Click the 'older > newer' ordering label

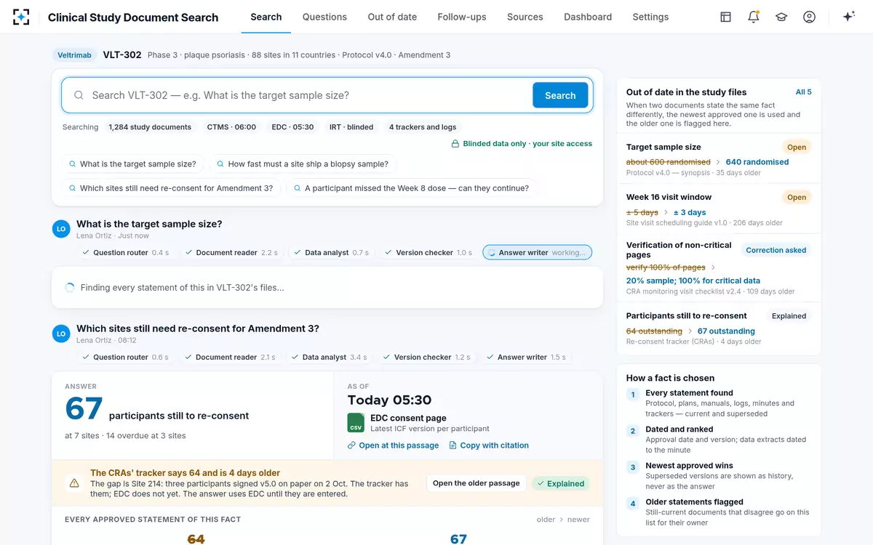click(563, 520)
